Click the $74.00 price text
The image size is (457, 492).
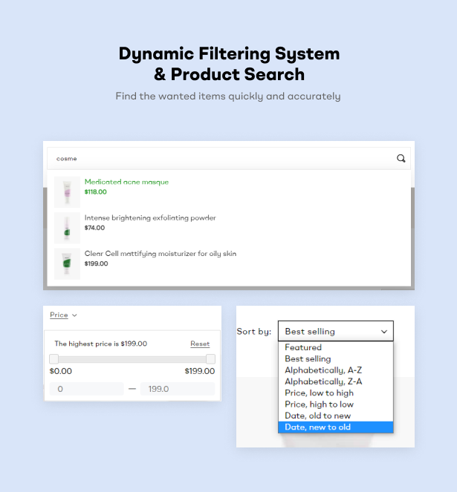(x=94, y=228)
